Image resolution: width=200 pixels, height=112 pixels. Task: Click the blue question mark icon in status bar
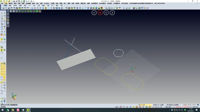point(130,107)
